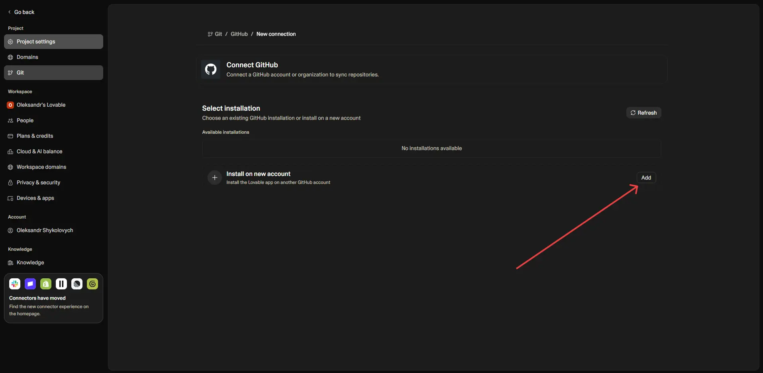Open Oleksandr's Lovable workspace
763x373 pixels.
pos(53,105)
